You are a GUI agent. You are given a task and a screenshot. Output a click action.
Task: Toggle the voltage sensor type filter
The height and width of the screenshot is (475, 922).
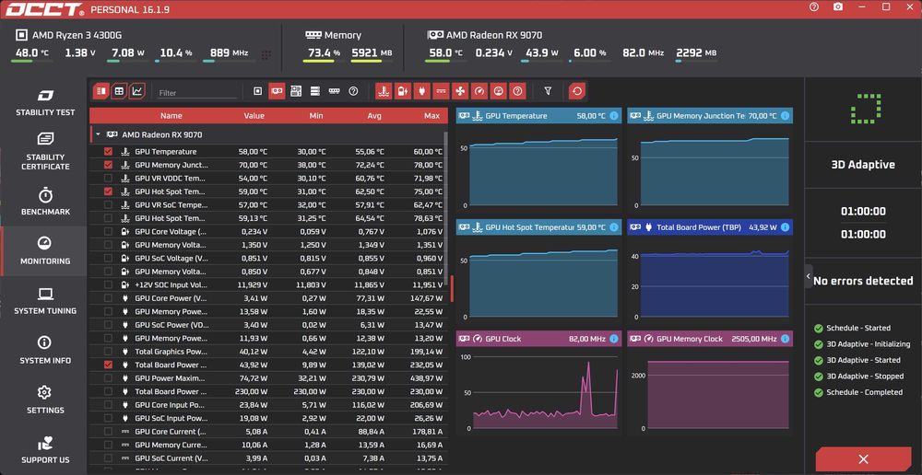point(403,91)
